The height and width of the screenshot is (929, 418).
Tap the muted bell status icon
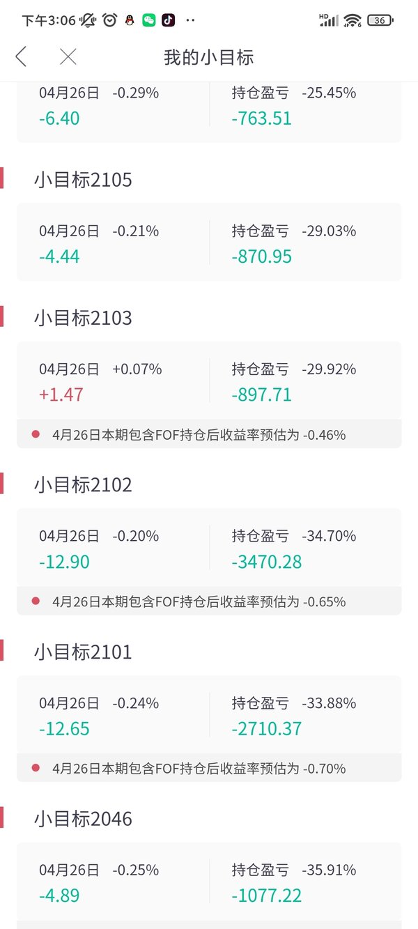[x=88, y=20]
